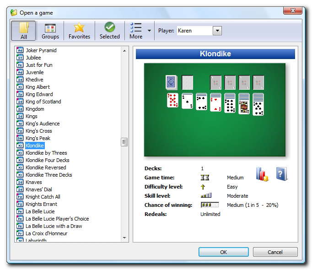
Task: Open the More options list icon
Action: point(136,31)
